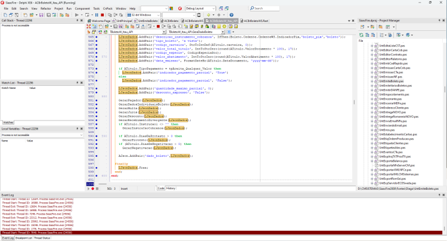Click the yellow back navigation arrow
The image size is (447, 241).
(x=209, y=15)
